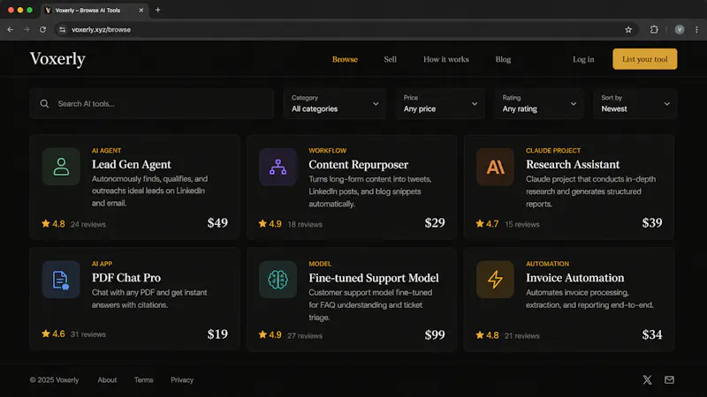Click the $49 price on Lead Gen Agent
The width and height of the screenshot is (707, 397).
click(217, 223)
